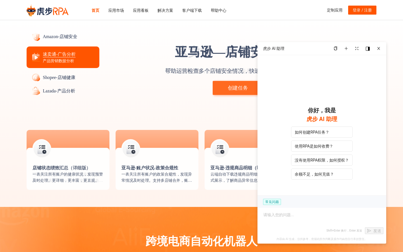This screenshot has height=252, width=403.
Task: Click the task icon on 亚马逊-违规商品明细 card
Action: coord(220,149)
